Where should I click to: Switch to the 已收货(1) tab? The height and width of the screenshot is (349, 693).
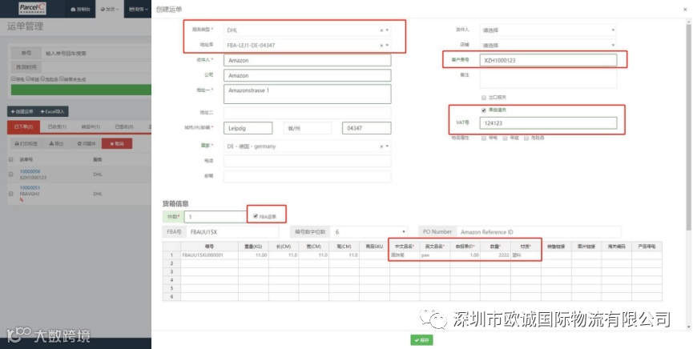click(x=57, y=126)
